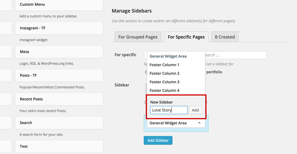Click the New Sidebar name text field
The width and height of the screenshot is (297, 154).
(169, 110)
